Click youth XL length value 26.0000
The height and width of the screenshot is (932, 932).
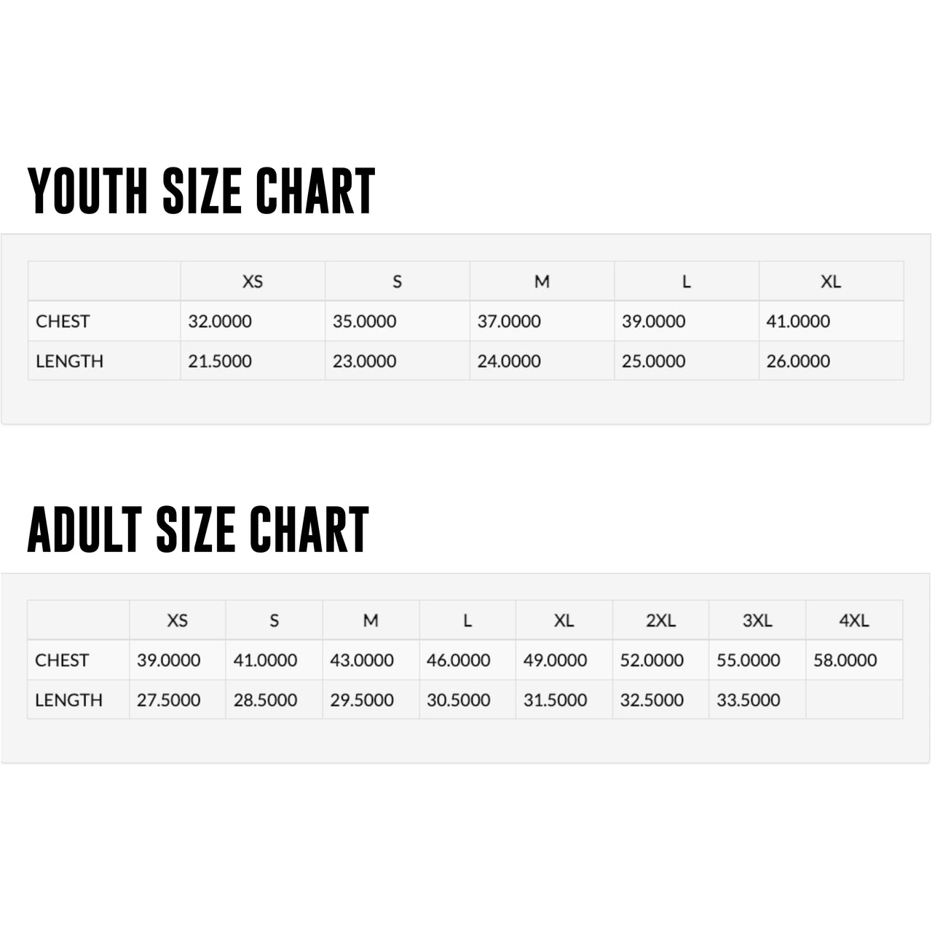(798, 361)
